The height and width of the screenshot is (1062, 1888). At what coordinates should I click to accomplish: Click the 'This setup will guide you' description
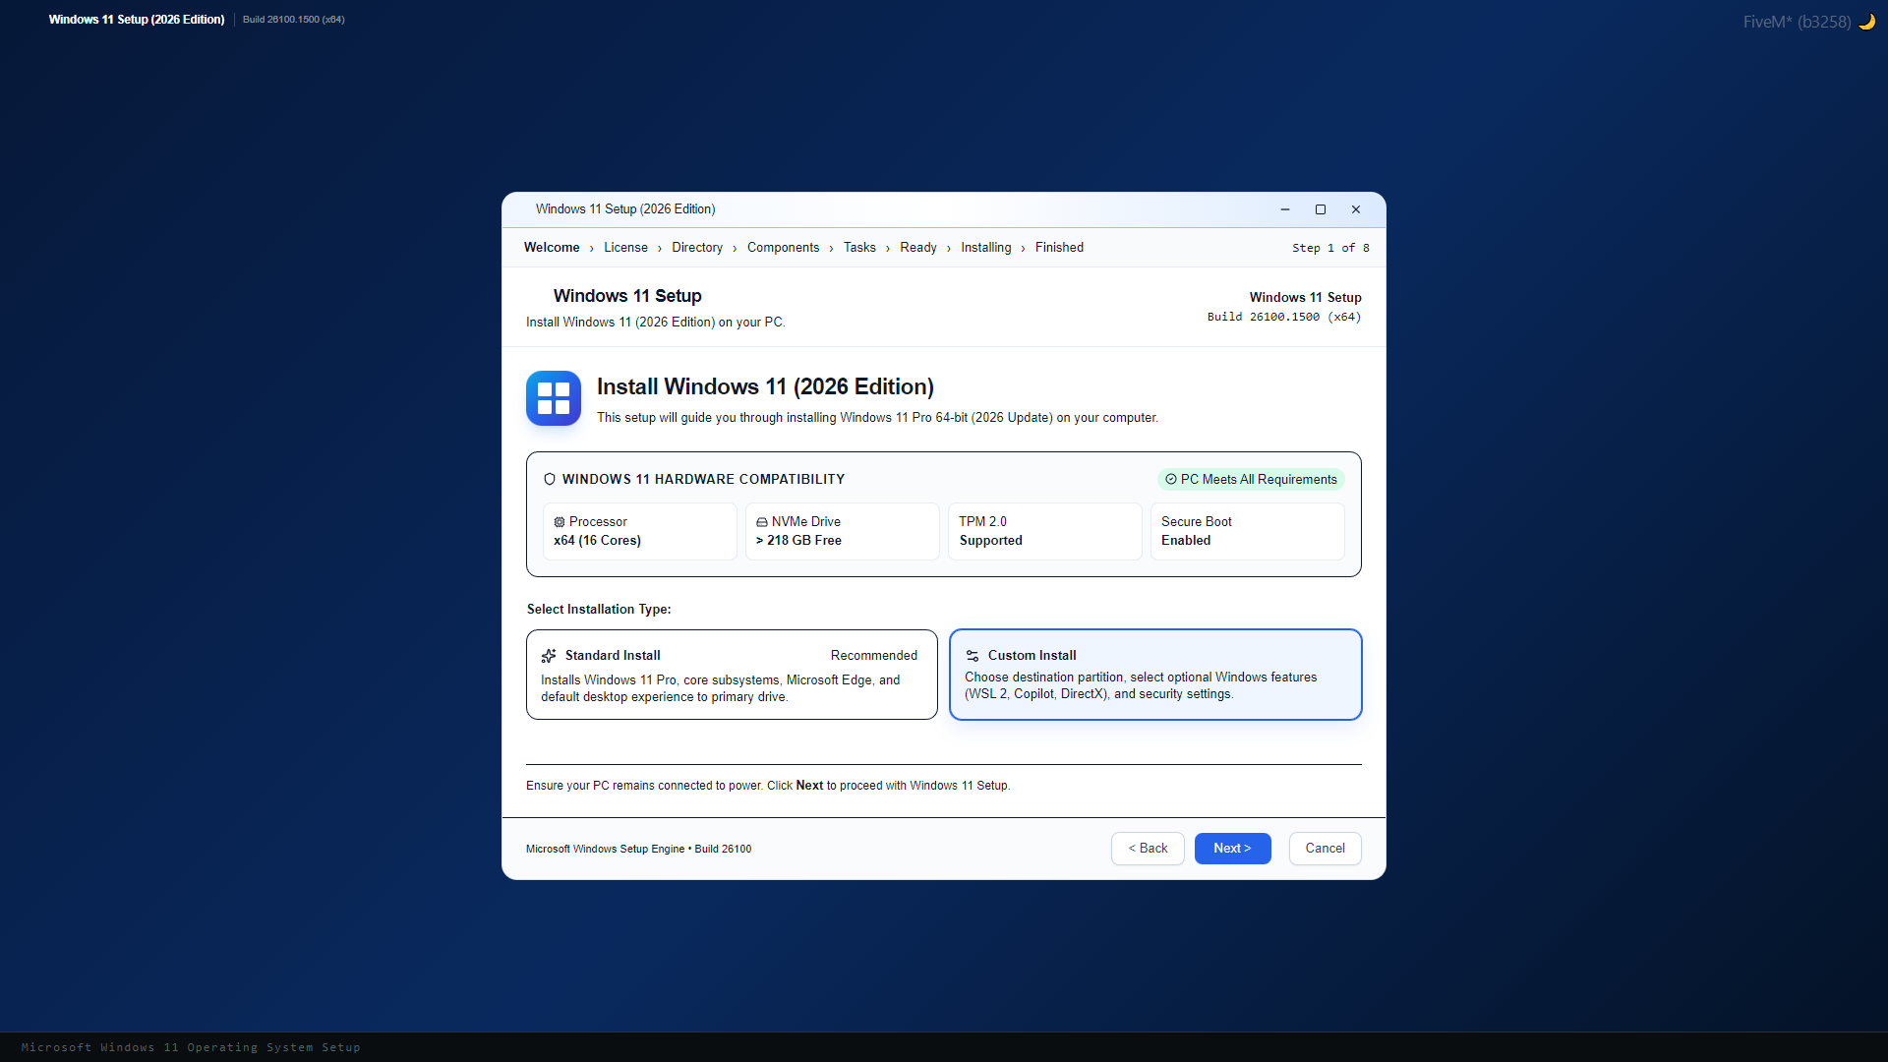[877, 418]
